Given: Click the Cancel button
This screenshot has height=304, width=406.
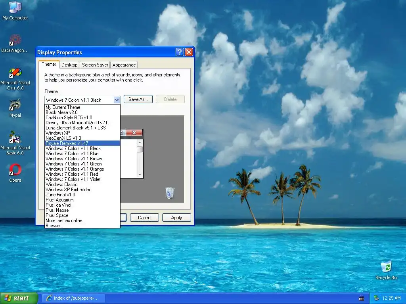Looking at the screenshot, I should click(144, 218).
